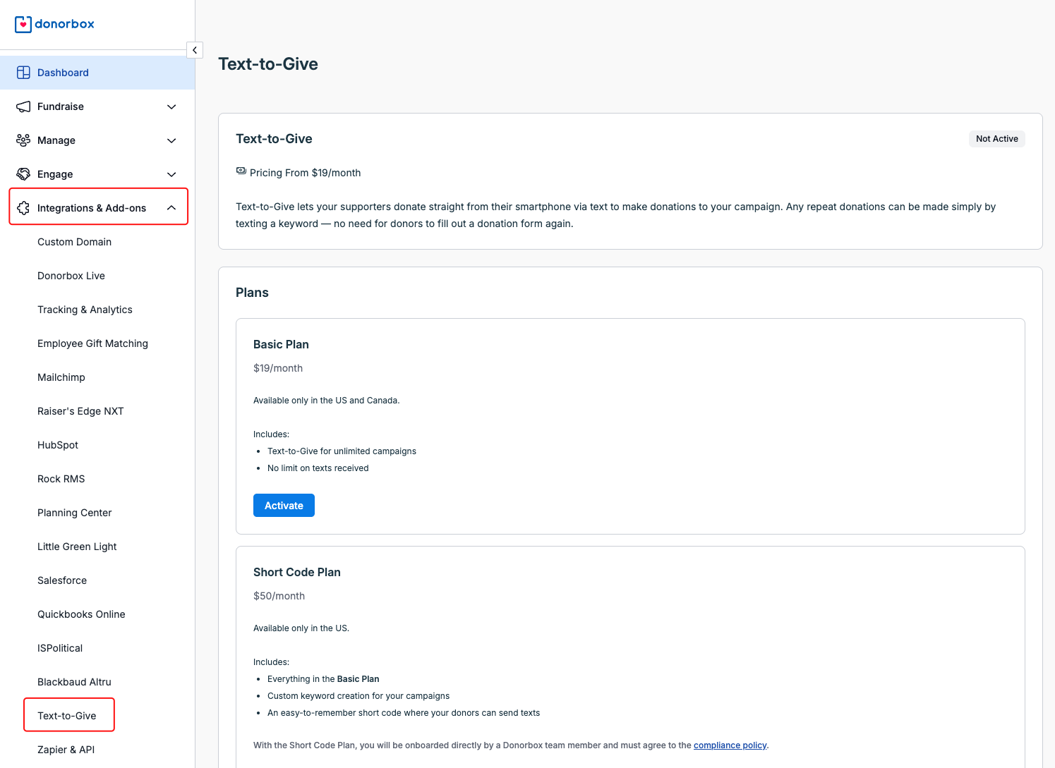1055x768 pixels.
Task: Click 'Custom keyword creation for your campaigns' bullet
Action: (x=358, y=696)
